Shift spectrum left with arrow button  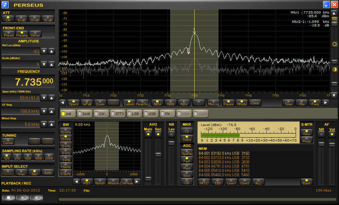click(63, 103)
